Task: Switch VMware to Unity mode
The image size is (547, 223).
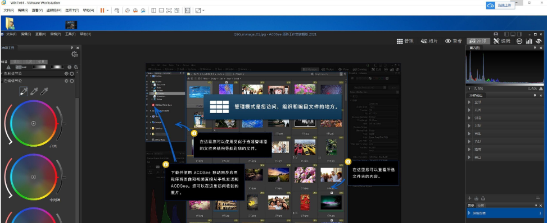Action: coord(177,11)
